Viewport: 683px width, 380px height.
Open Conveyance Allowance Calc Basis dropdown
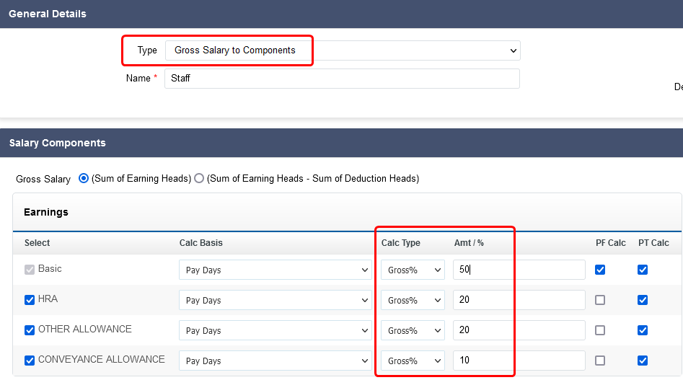276,361
